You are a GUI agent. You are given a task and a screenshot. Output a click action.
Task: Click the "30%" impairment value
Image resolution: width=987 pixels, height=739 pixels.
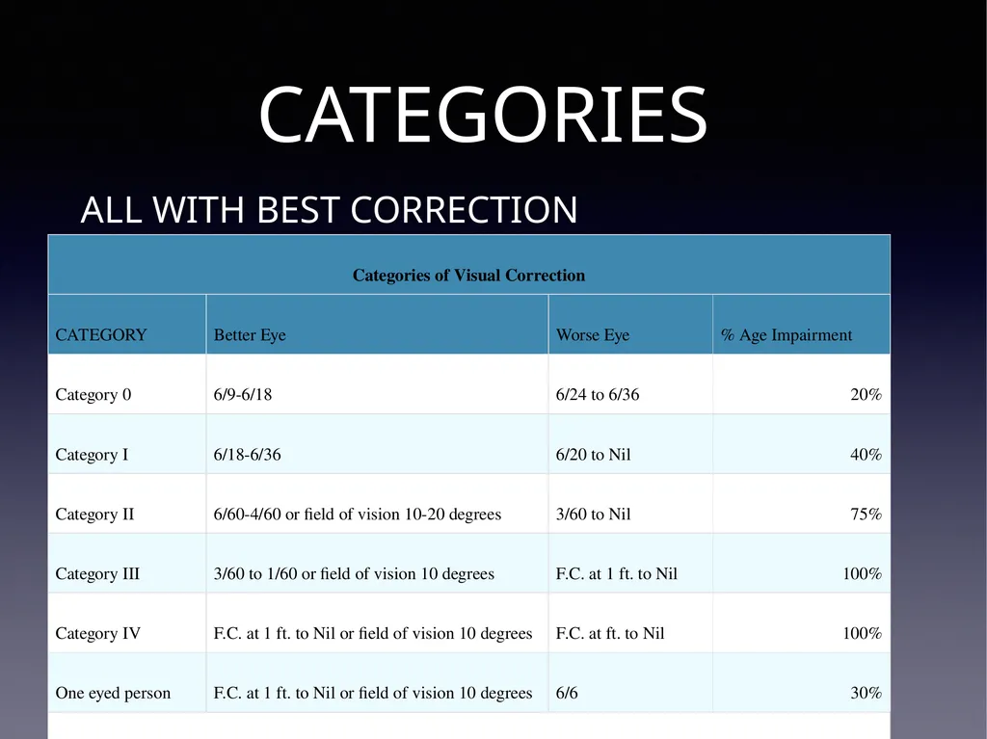tap(867, 693)
